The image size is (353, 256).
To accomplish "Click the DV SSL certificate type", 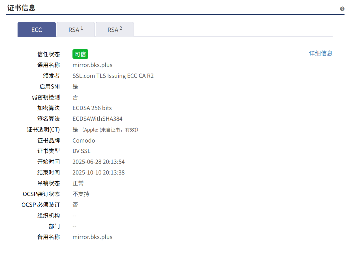I will 82,151.
